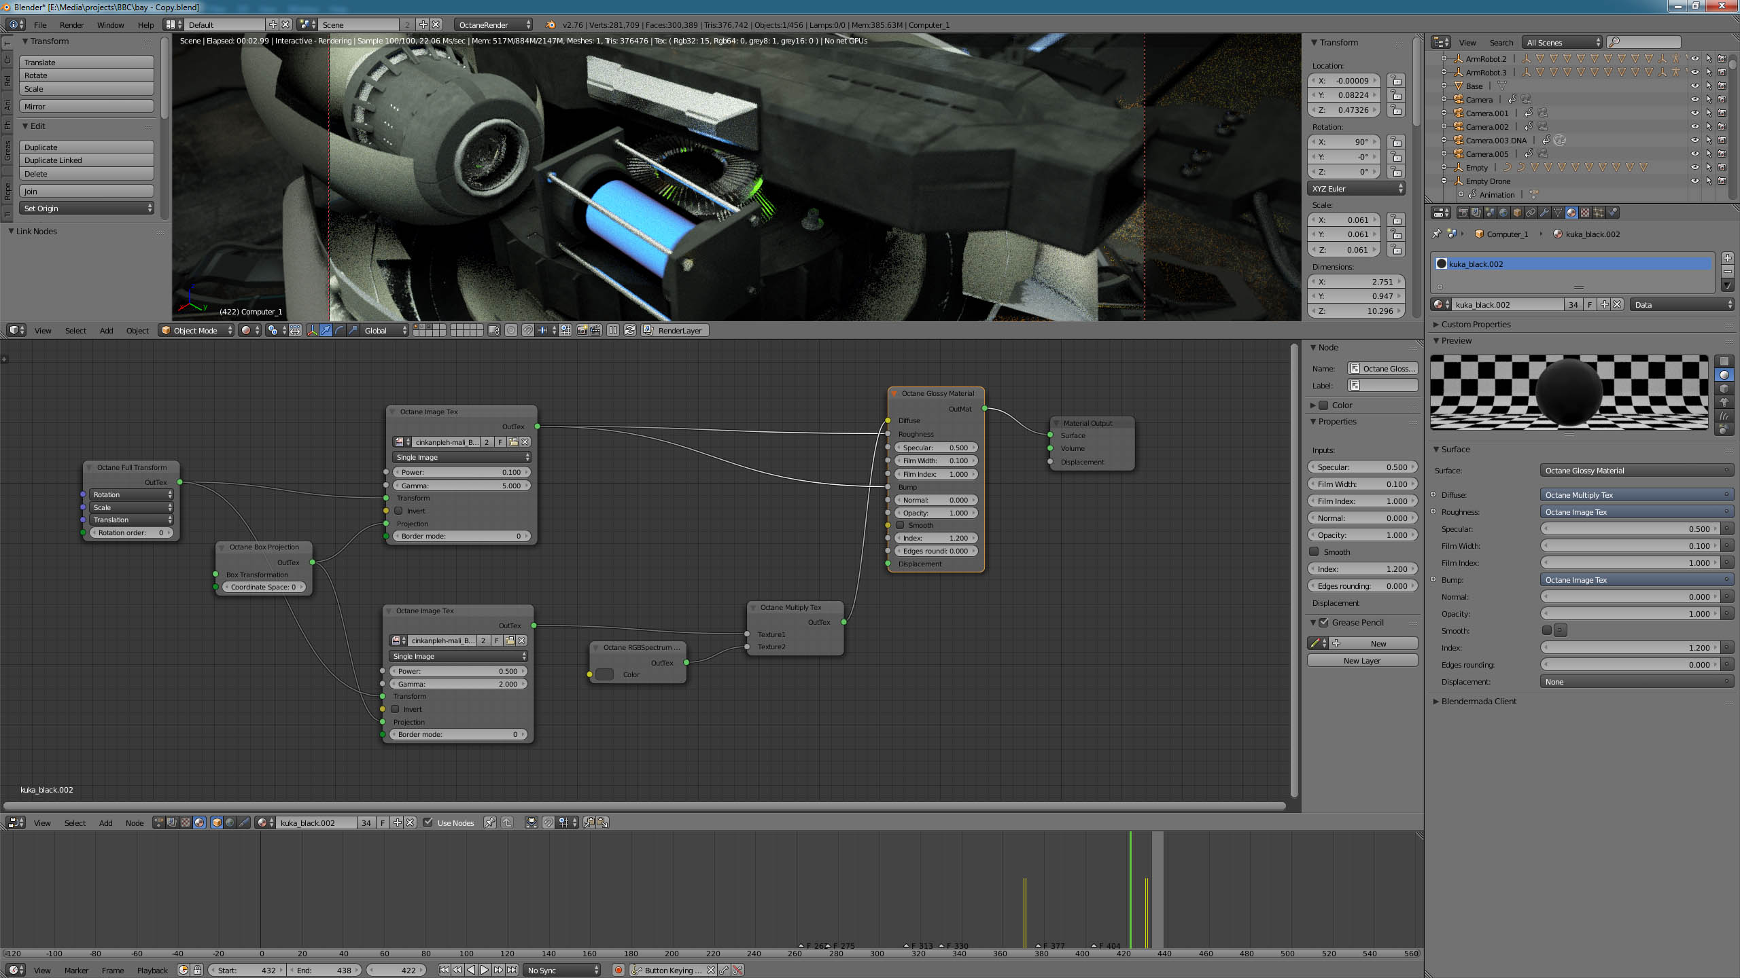
Task: Open the XYZ Euler rotation mode dropdown
Action: pyautogui.click(x=1357, y=189)
